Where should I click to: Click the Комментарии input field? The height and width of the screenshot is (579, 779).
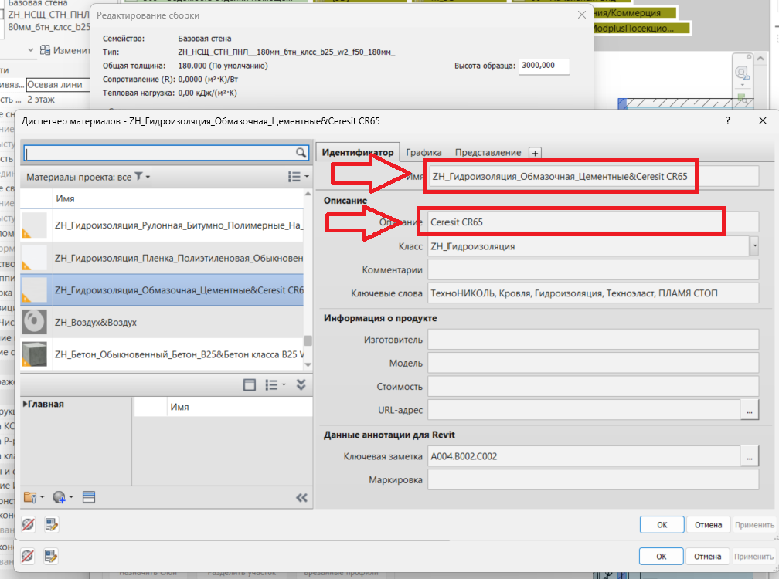coord(594,270)
